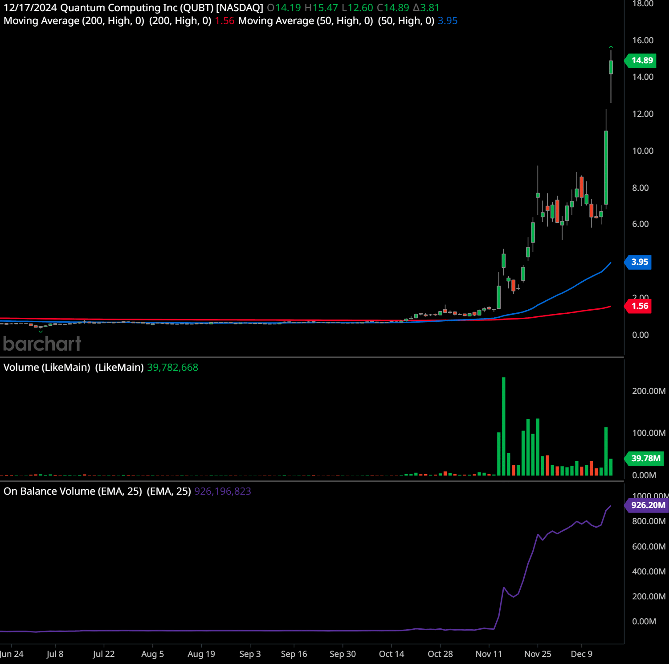This screenshot has width=669, height=664.
Task: Click the Oct 28 date label
Action: point(440,654)
